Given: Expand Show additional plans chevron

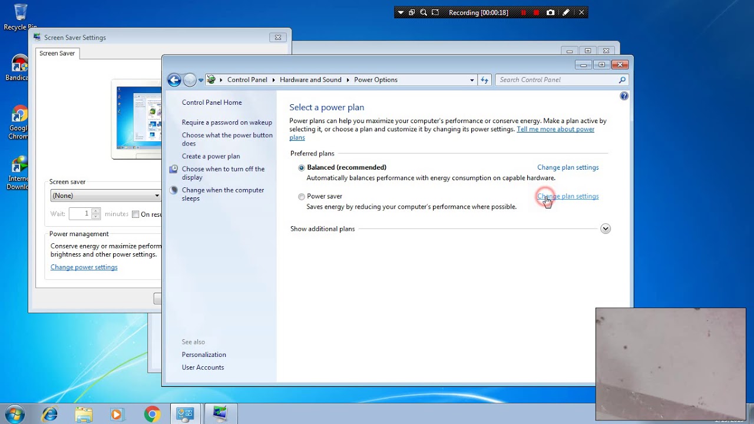Looking at the screenshot, I should click(606, 228).
